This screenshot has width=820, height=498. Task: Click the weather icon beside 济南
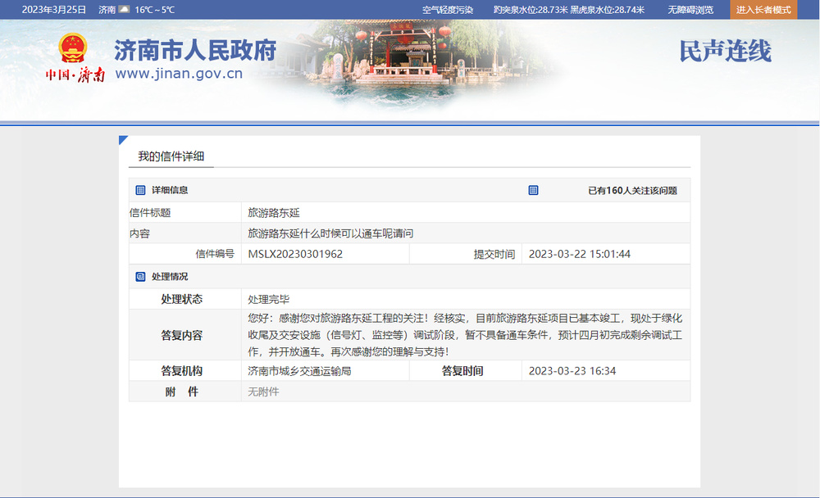(125, 10)
